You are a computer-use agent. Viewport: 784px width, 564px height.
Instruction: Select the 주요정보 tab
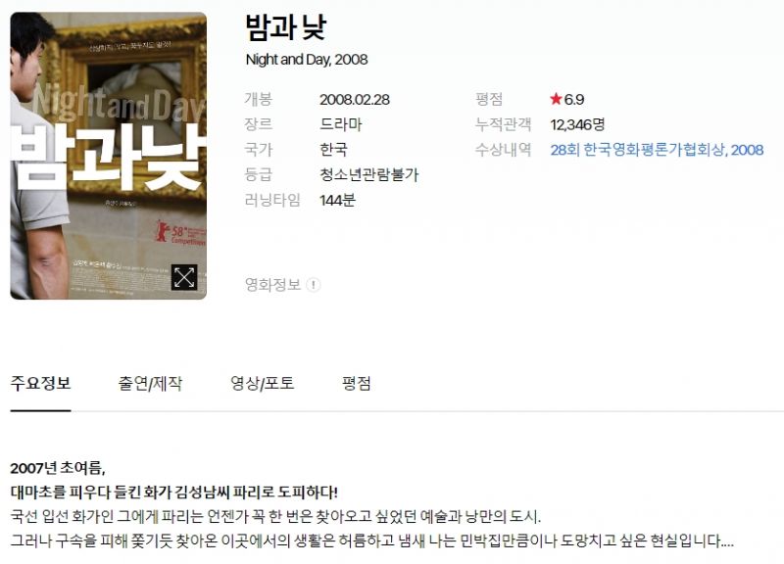point(40,384)
